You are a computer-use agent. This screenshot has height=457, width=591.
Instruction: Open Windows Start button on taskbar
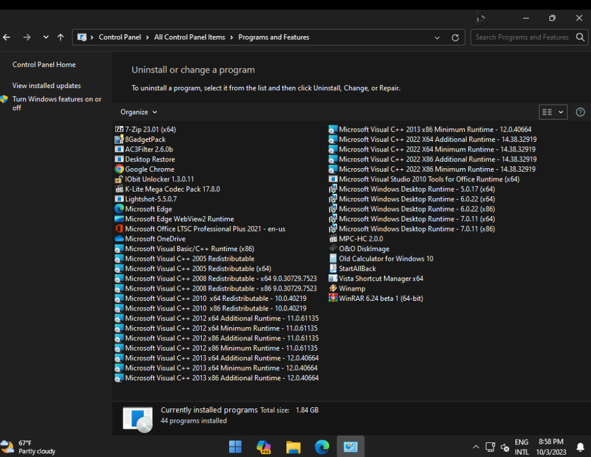click(x=235, y=447)
